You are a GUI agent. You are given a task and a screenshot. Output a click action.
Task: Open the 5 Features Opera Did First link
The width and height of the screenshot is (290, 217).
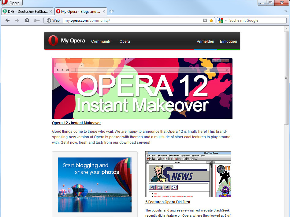168,202
